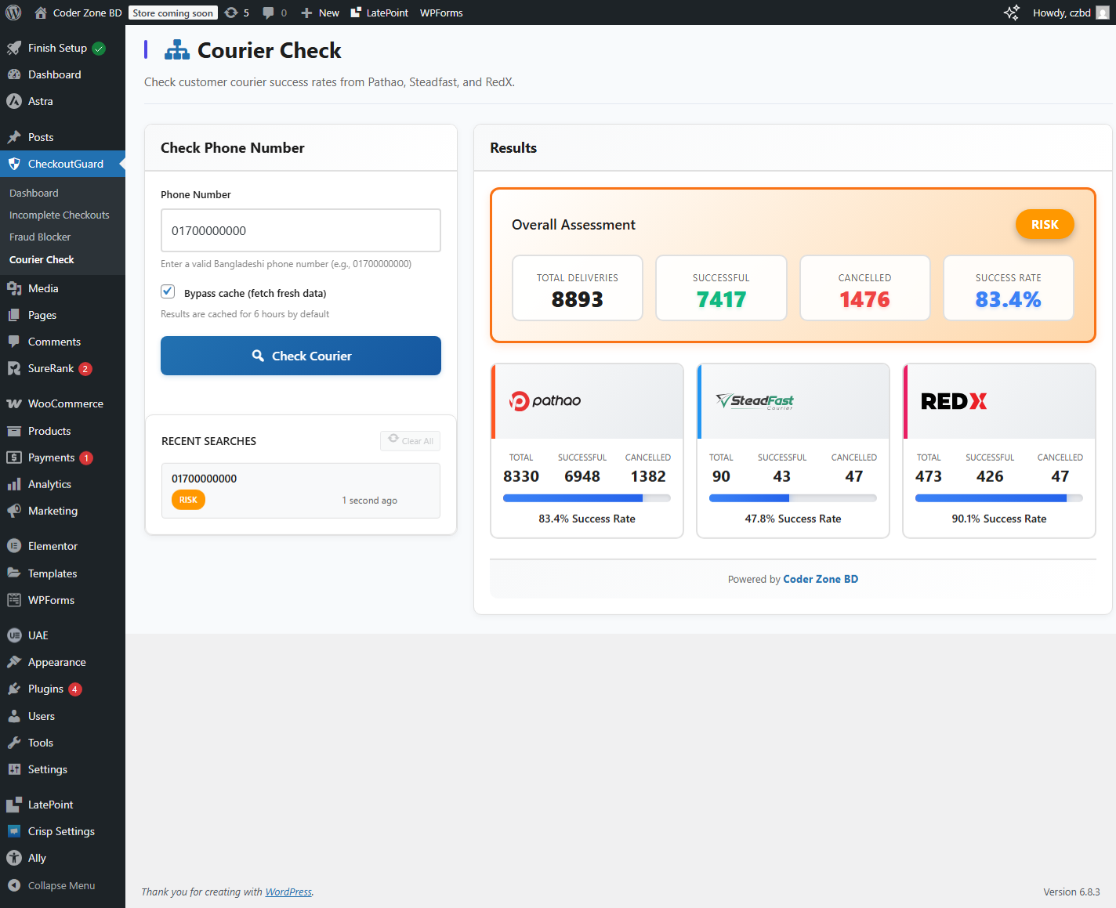
Task: Select Incomplete Checkouts under CheckoutGuard
Action: click(x=59, y=215)
